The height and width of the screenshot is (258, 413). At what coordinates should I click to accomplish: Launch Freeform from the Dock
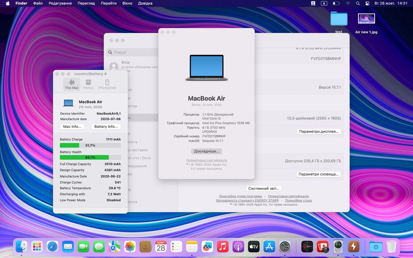coord(207,247)
